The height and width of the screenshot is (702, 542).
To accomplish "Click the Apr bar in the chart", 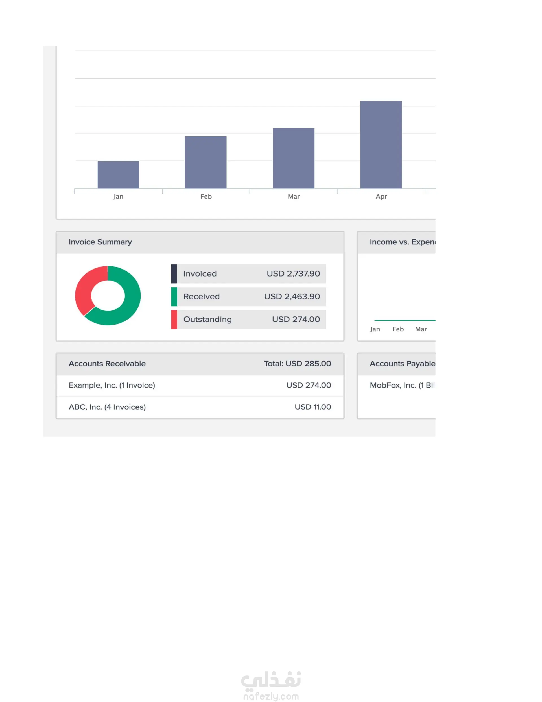I will coord(381,145).
